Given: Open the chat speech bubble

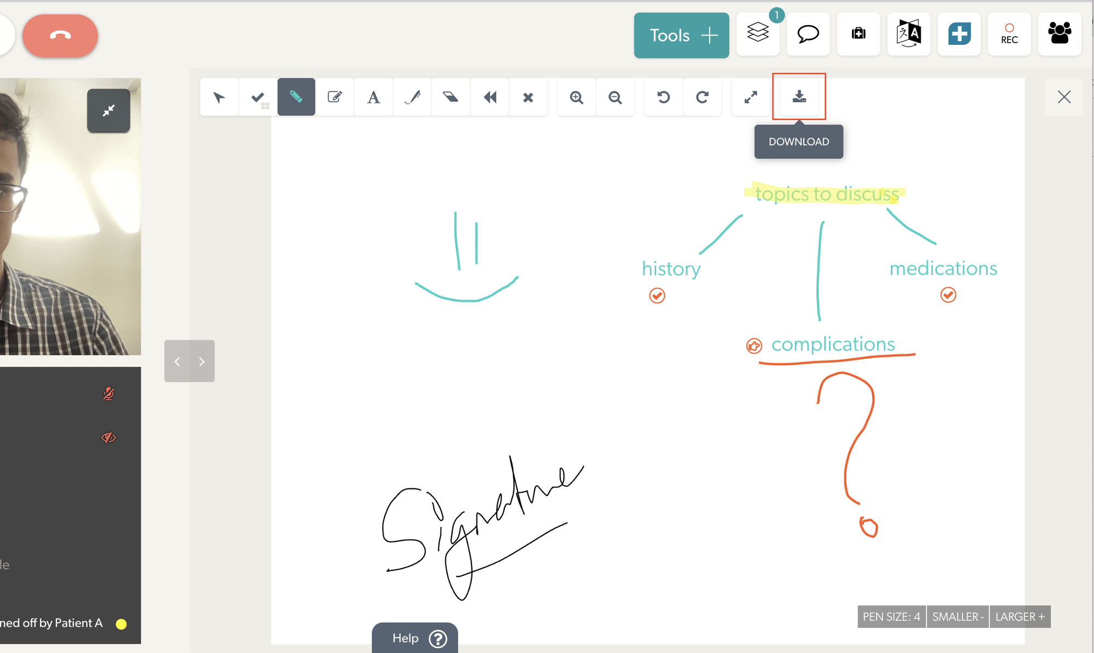Looking at the screenshot, I should [808, 34].
